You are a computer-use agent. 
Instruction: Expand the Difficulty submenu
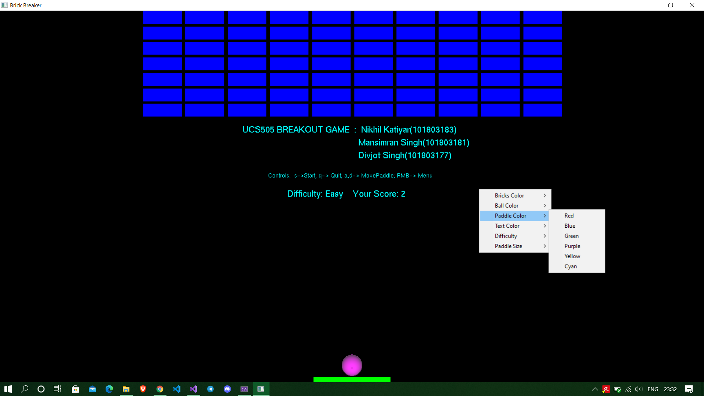pos(506,236)
